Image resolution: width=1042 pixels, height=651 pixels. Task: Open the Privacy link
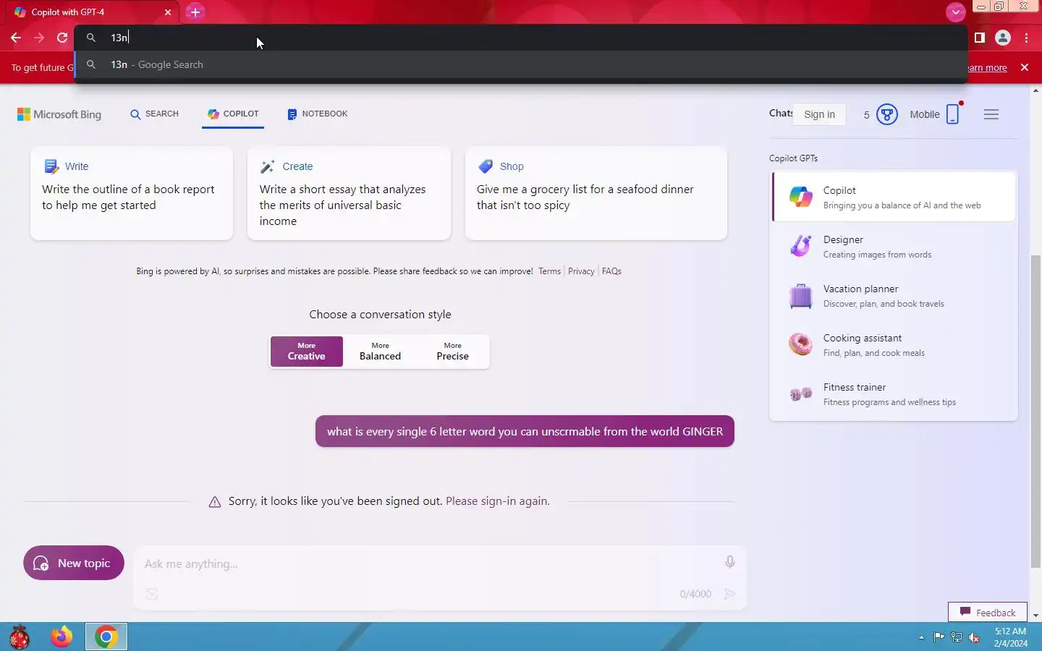coord(581,271)
